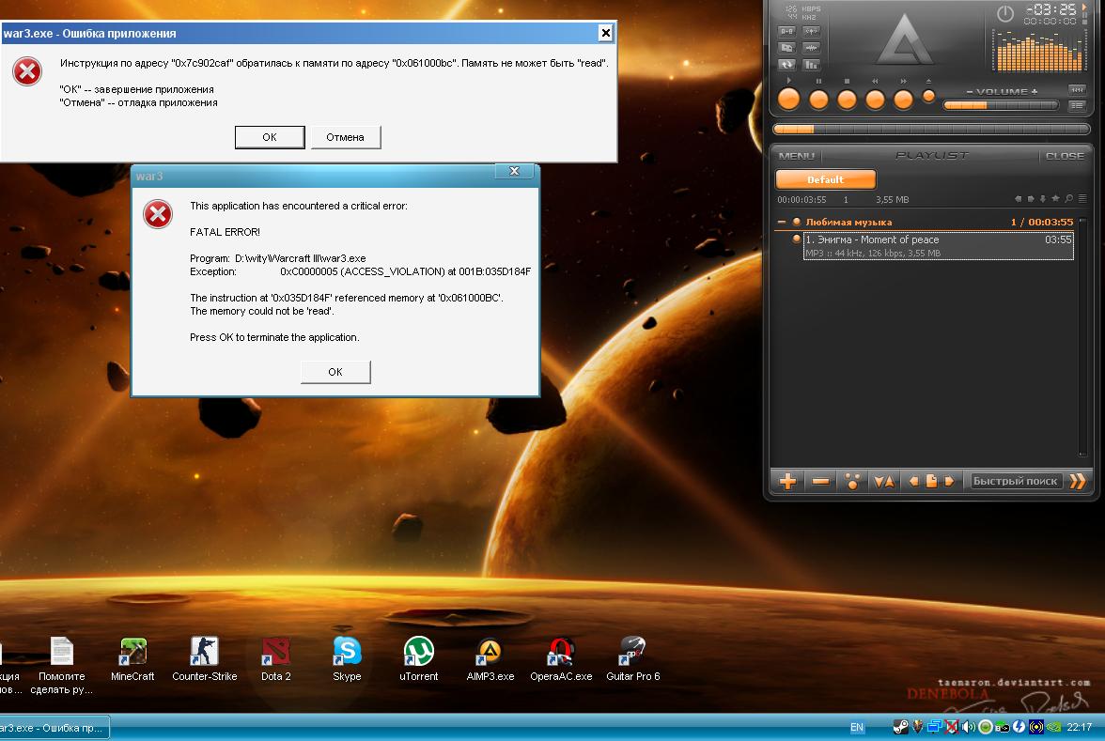Open the playlist sort button
Viewport: 1105px width, 741px height.
click(x=883, y=481)
